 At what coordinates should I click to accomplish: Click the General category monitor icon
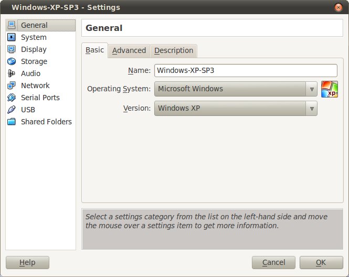pyautogui.click(x=12, y=25)
